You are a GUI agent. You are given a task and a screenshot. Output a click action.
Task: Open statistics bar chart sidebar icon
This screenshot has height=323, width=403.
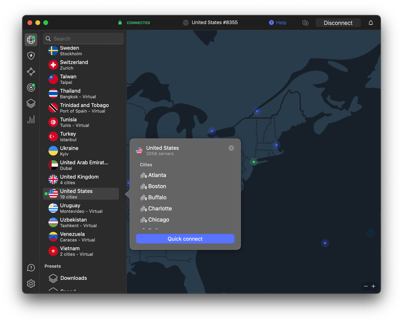(31, 119)
